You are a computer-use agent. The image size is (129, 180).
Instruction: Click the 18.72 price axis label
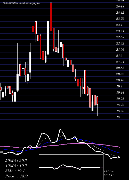120,105
